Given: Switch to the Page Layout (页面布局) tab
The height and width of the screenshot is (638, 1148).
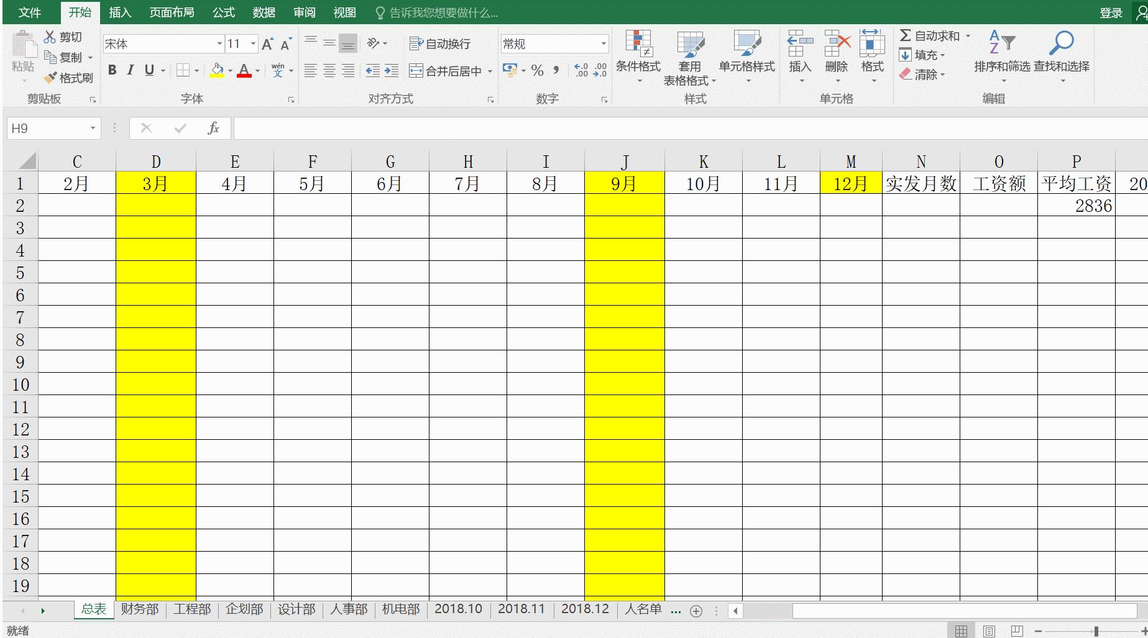Looking at the screenshot, I should 172,12.
